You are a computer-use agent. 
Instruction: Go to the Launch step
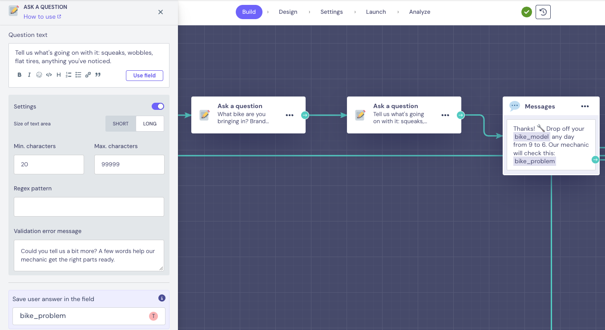pyautogui.click(x=376, y=12)
